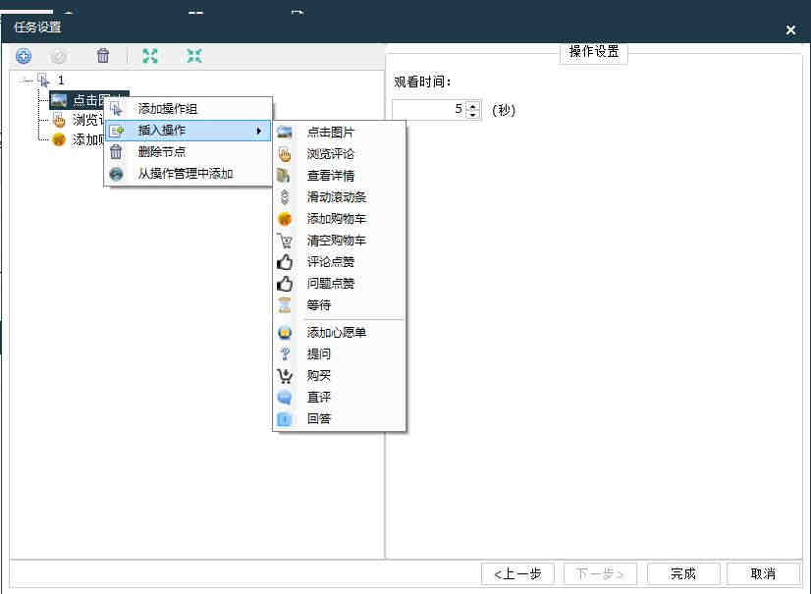
Task: Select 添加购物车 in the submenu
Action: tap(340, 219)
